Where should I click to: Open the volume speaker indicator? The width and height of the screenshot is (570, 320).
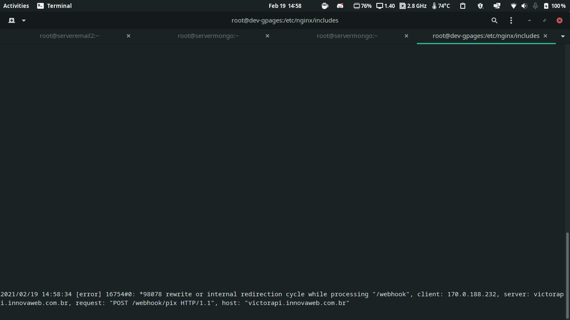525,6
